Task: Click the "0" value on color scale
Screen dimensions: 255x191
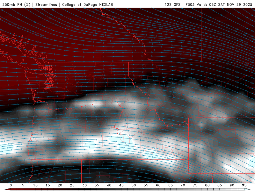Action: (x=11, y=185)
